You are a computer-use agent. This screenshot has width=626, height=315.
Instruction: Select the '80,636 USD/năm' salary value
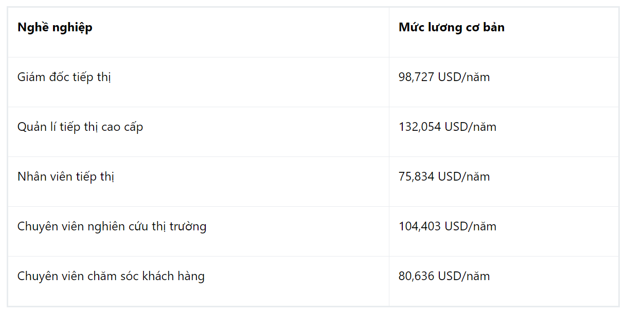click(x=444, y=276)
